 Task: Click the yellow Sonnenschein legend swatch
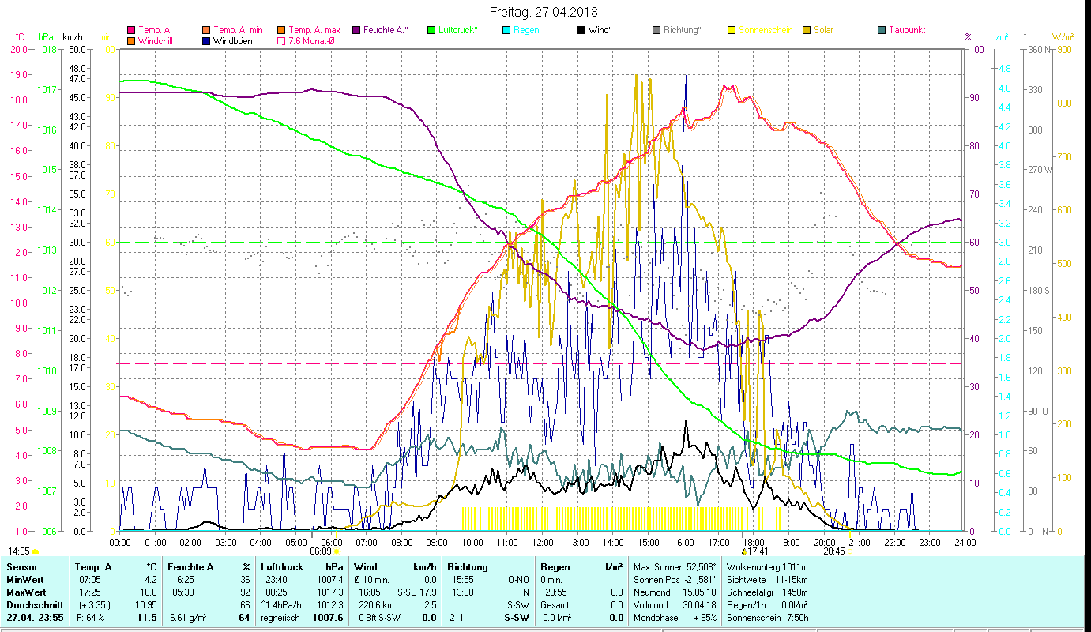coord(732,30)
